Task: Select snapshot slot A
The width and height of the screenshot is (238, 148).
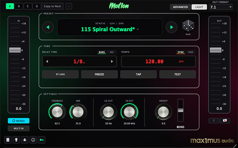Action: click(10, 6)
